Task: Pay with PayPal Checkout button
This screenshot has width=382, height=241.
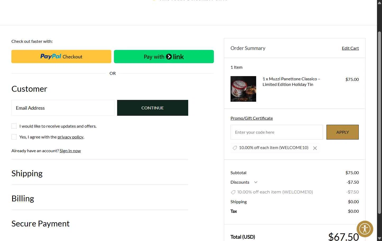Action: point(61,57)
